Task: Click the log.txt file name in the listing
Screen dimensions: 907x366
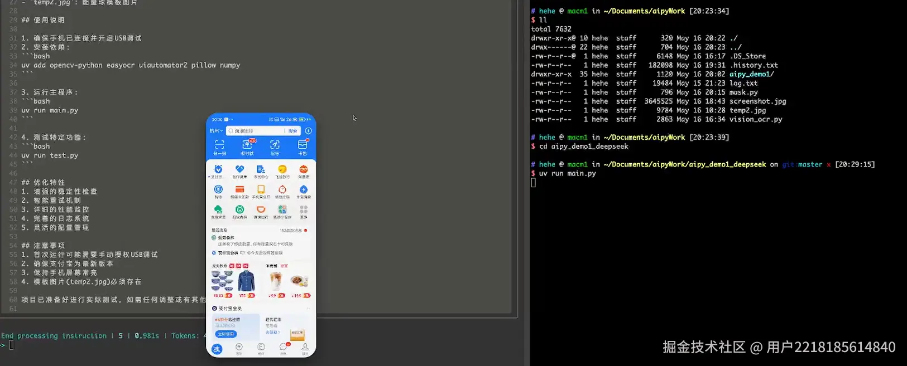Action: coord(743,83)
